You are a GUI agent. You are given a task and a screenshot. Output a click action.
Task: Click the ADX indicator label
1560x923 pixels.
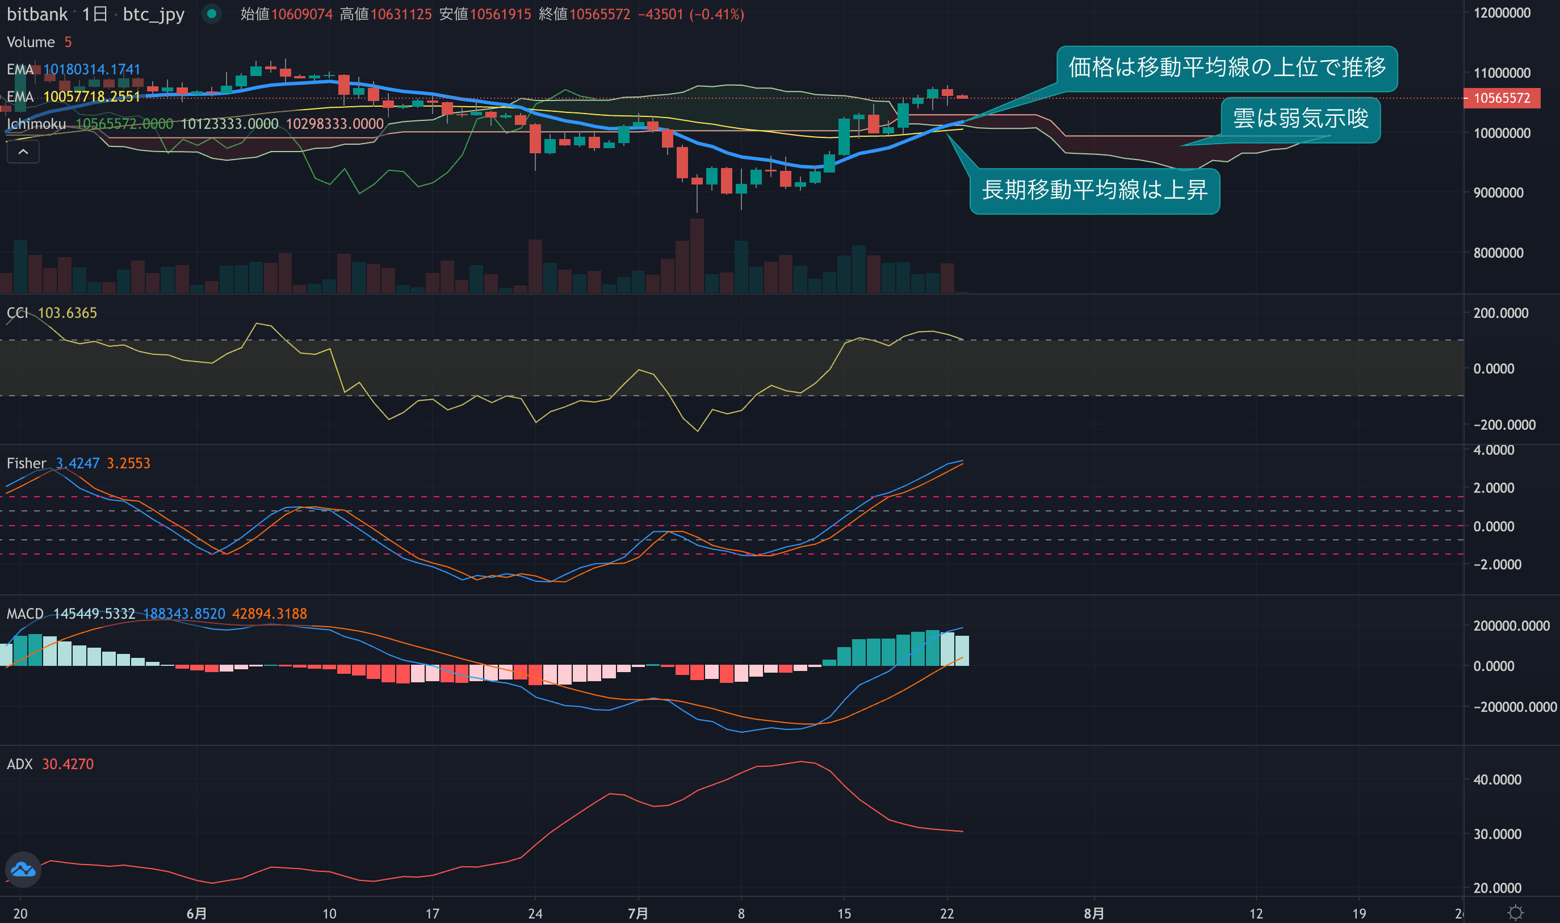[x=19, y=765]
